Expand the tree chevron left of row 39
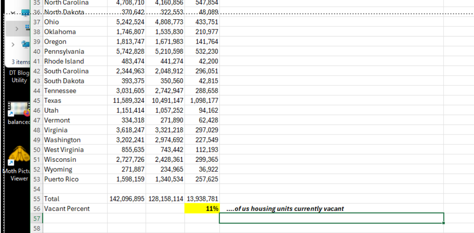This screenshot has height=233, width=474. [13, 44]
